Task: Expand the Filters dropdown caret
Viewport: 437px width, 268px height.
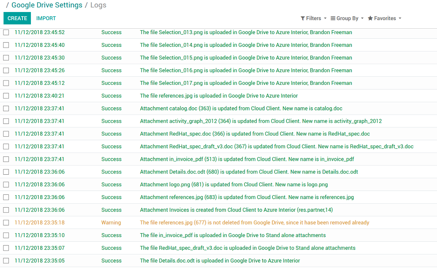Action: 325,19
